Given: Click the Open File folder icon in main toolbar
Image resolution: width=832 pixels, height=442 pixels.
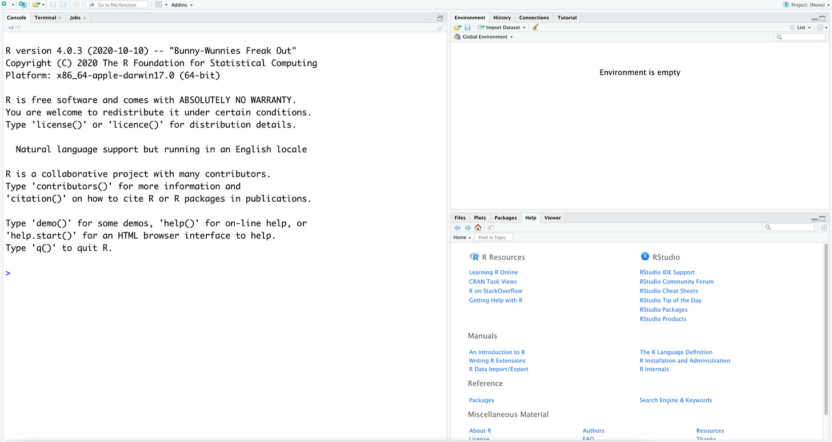Looking at the screenshot, I should point(36,5).
